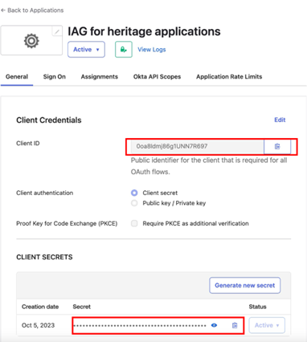Viewport: 307px width, 342px height.
Task: Copy Client ID to clipboard
Action: click(x=277, y=146)
